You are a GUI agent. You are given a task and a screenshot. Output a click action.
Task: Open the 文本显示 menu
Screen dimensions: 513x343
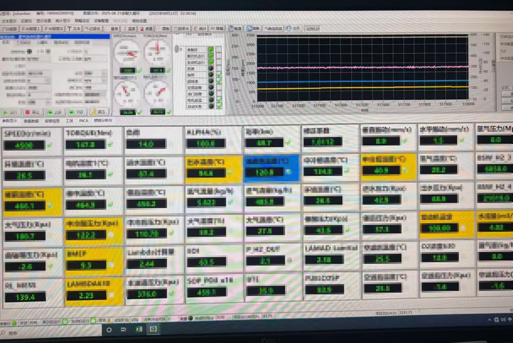(x=9, y=21)
